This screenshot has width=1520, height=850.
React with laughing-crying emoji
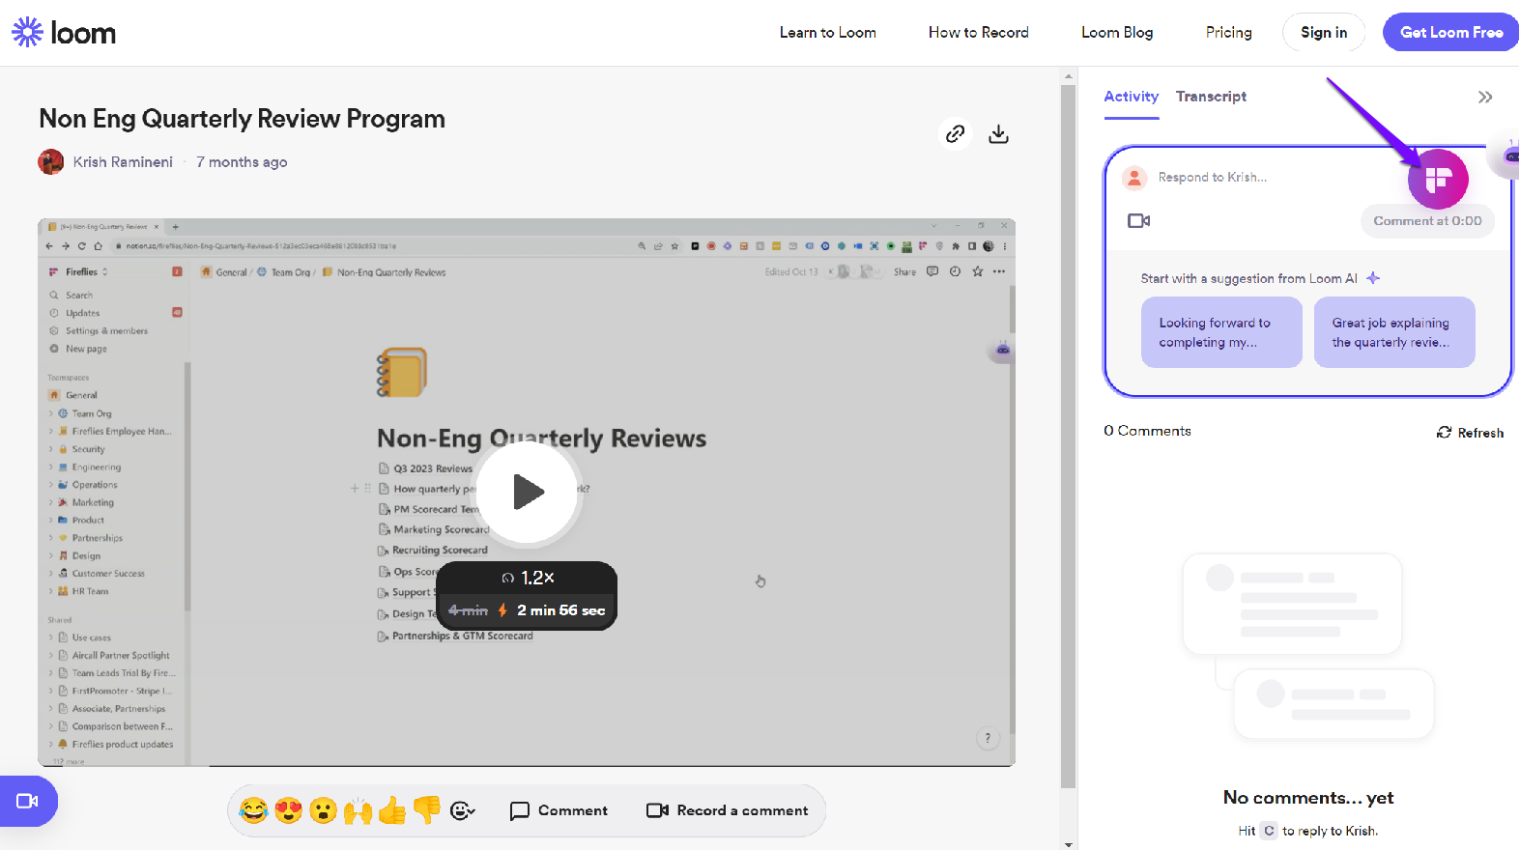click(x=253, y=810)
